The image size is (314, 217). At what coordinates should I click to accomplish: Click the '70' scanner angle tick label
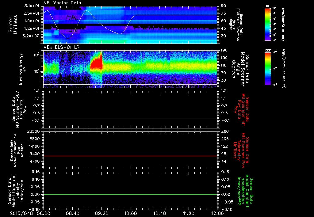(223, 73)
